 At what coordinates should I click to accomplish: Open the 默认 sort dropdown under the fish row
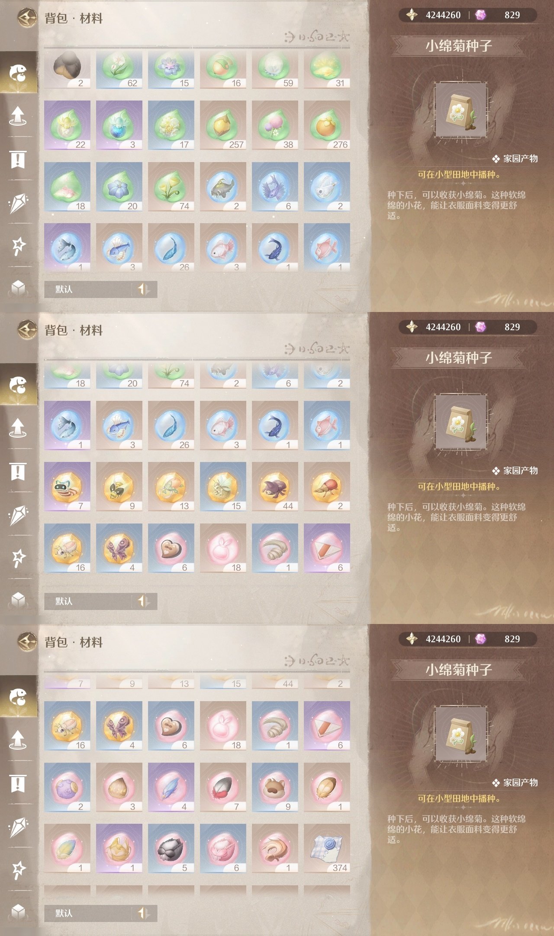pos(88,289)
